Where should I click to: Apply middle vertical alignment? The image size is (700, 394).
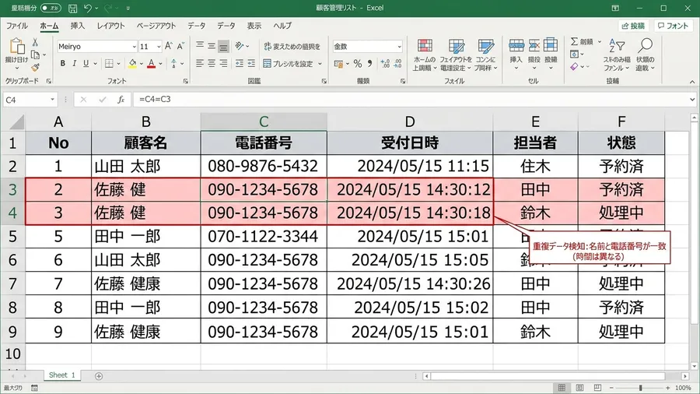[x=211, y=46]
